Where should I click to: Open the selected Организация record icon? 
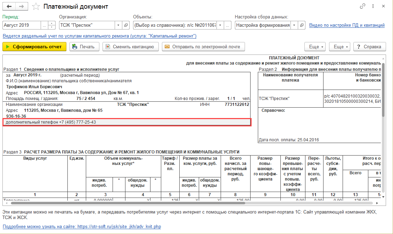[x=126, y=25]
